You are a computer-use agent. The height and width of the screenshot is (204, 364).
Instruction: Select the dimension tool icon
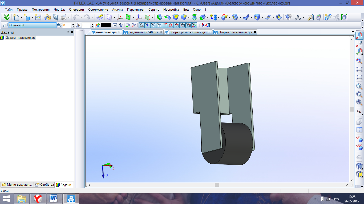point(298,18)
